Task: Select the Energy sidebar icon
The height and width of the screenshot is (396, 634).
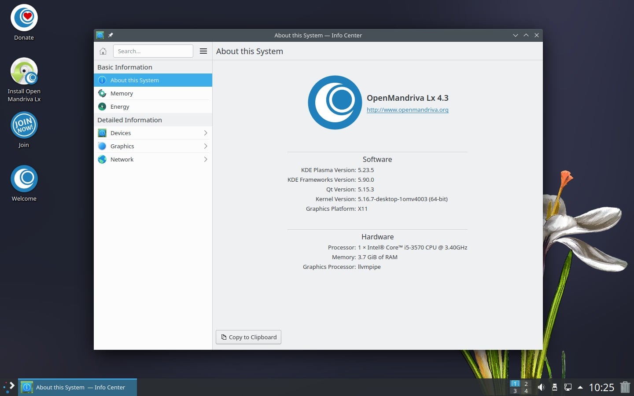Action: [102, 106]
